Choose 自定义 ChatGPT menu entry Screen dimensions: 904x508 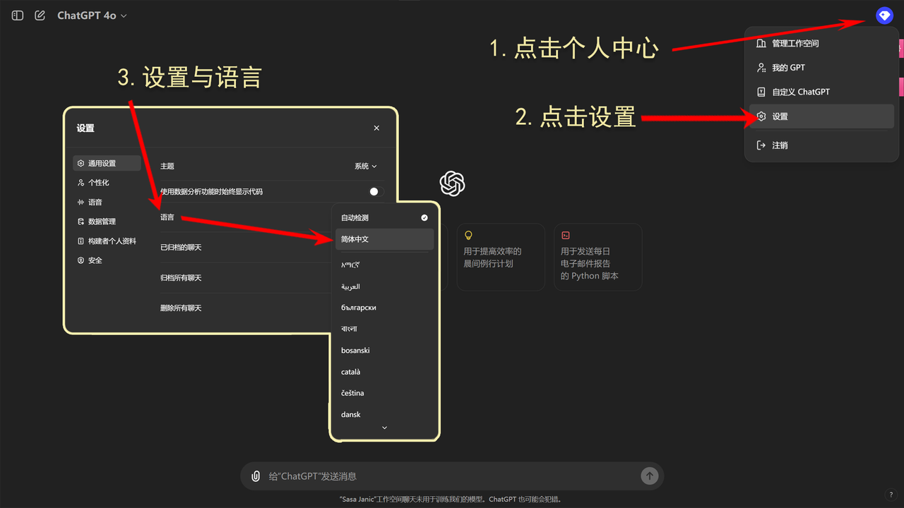(821, 92)
